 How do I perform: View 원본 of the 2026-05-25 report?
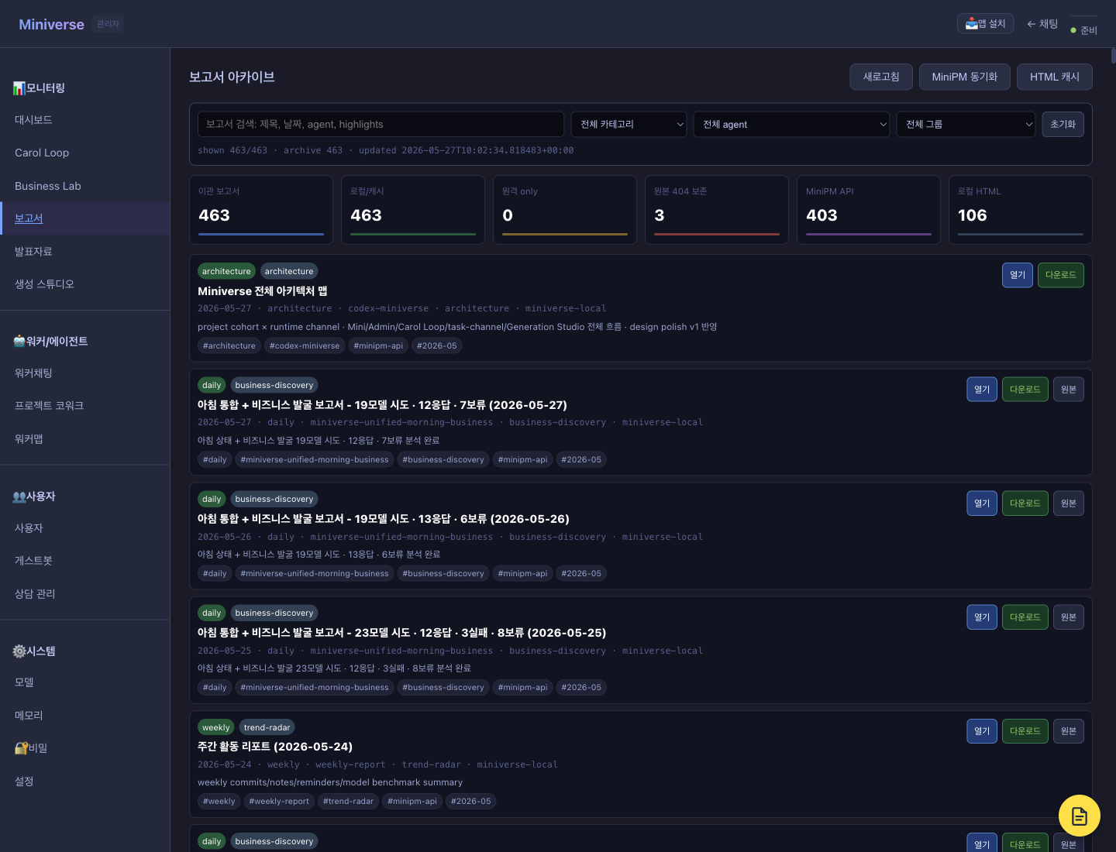[x=1069, y=617]
